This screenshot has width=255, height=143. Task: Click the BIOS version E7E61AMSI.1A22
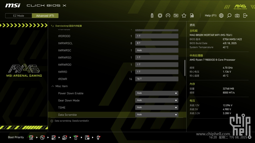point(232,39)
